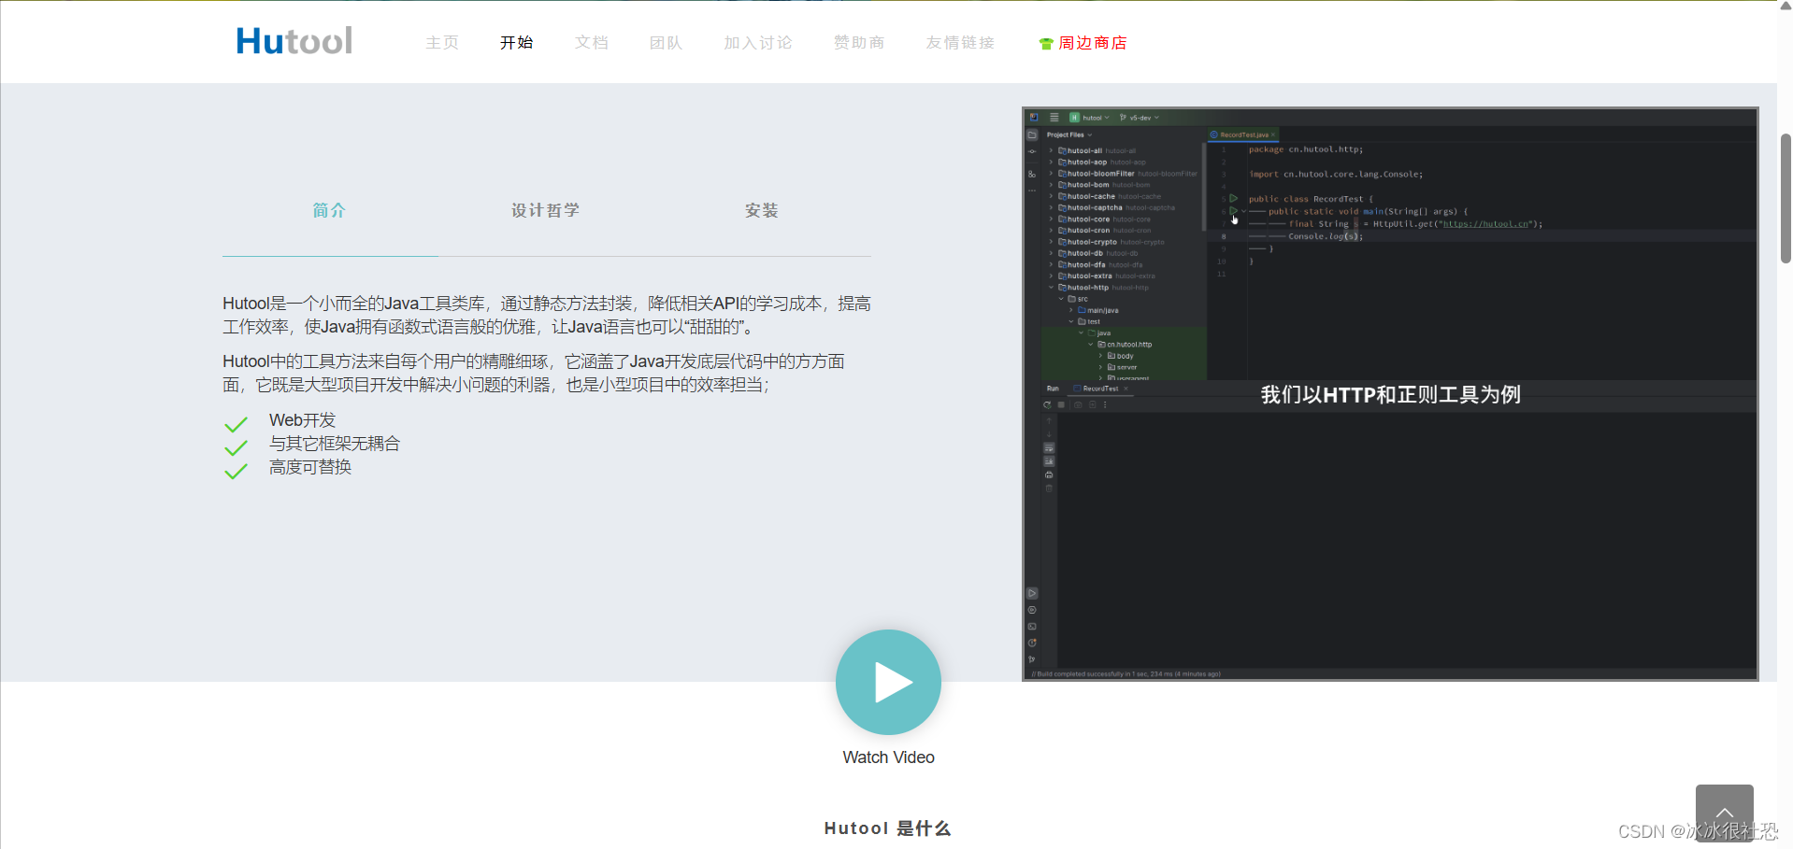
Task: Open the Services tool window icon bottom-left
Action: click(1032, 610)
